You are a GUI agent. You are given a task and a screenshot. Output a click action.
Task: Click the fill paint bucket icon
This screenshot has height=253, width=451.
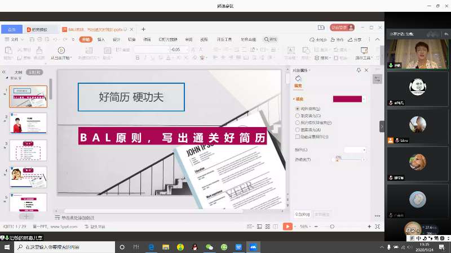click(x=298, y=78)
